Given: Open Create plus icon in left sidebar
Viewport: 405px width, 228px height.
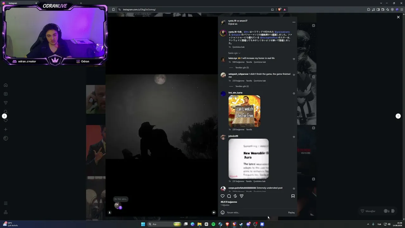Looking at the screenshot, I should click(5, 129).
